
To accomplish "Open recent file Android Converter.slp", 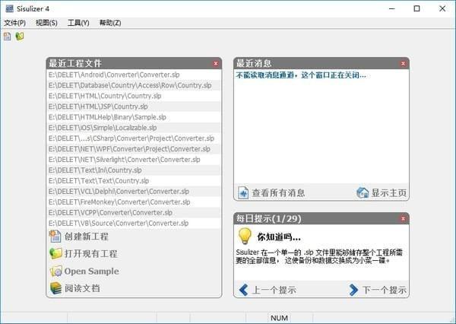I will click(134, 75).
